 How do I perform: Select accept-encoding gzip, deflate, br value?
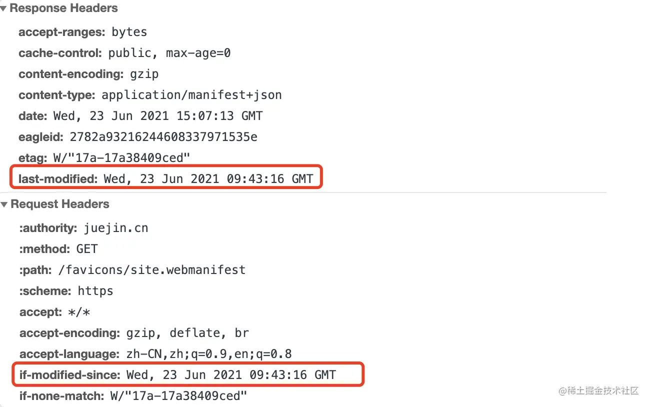tap(188, 333)
